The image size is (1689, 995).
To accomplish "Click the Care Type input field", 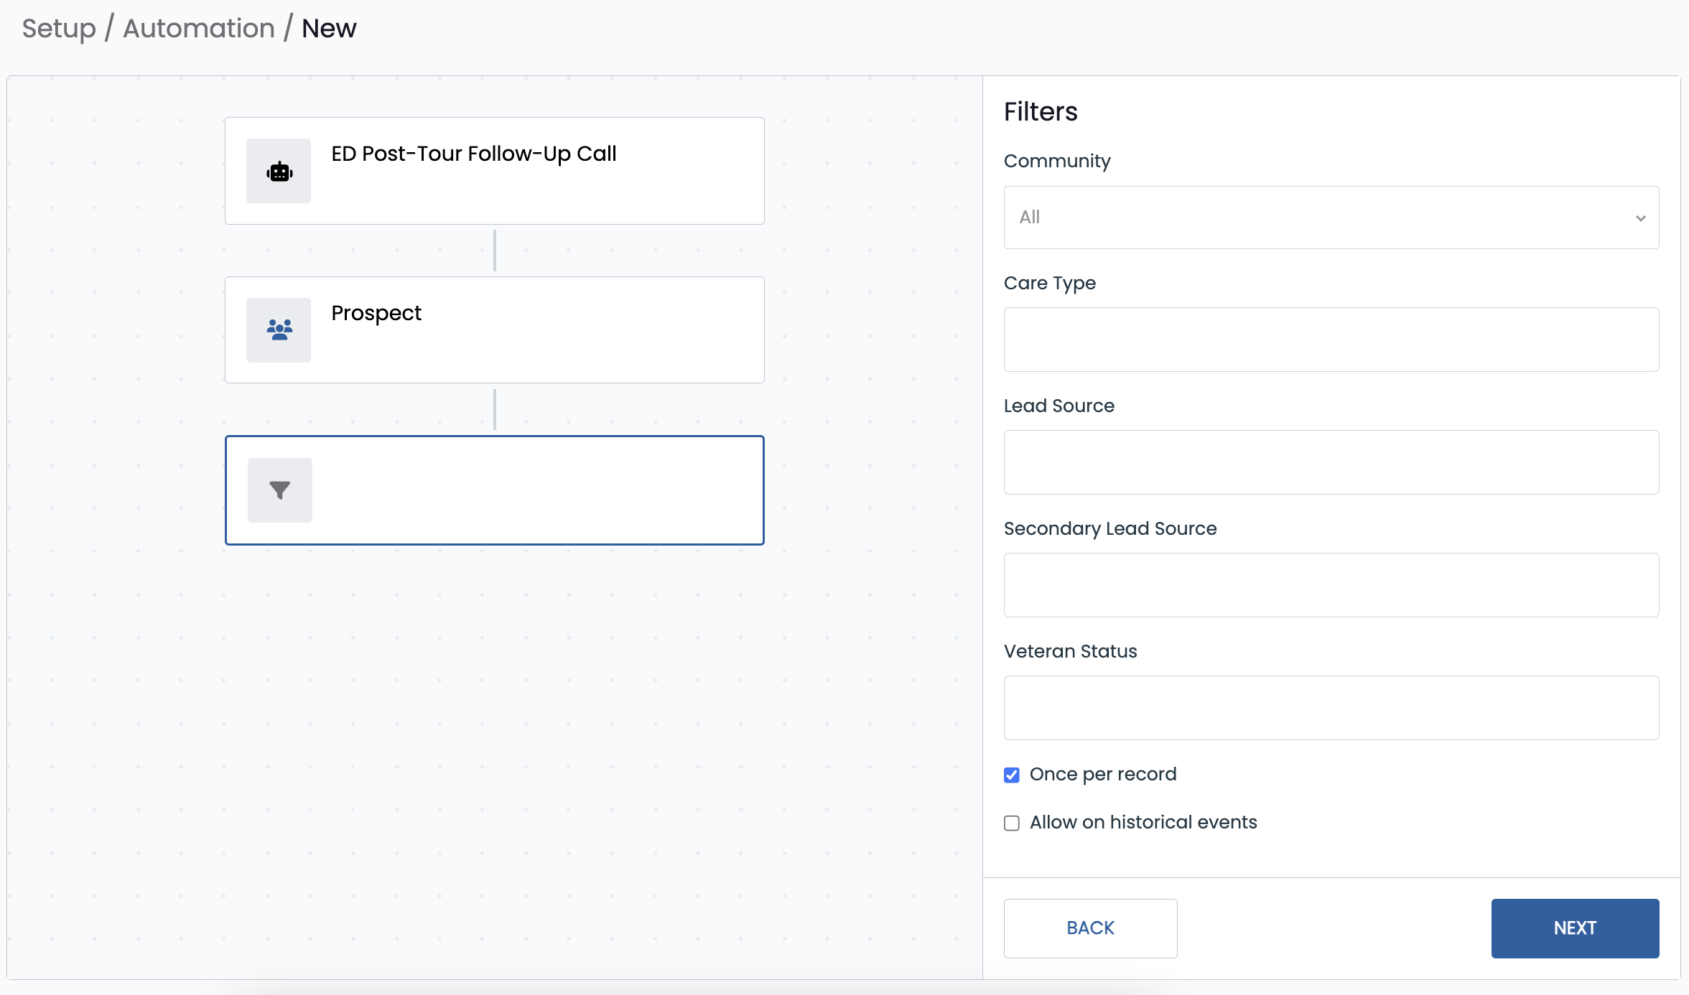I will (x=1331, y=340).
